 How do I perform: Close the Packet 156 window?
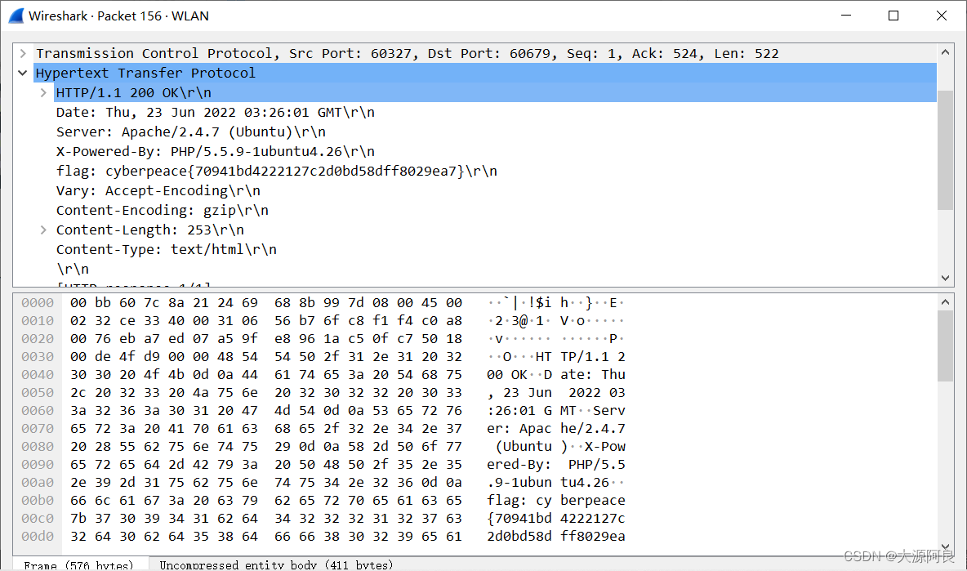942,16
